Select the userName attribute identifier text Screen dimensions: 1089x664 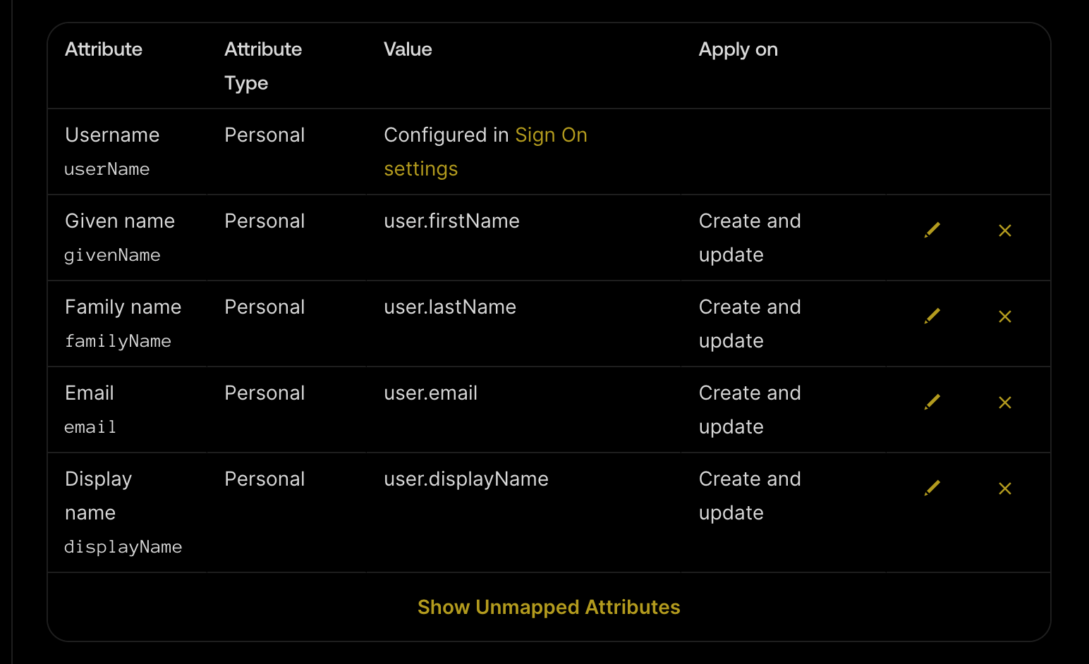[107, 169]
